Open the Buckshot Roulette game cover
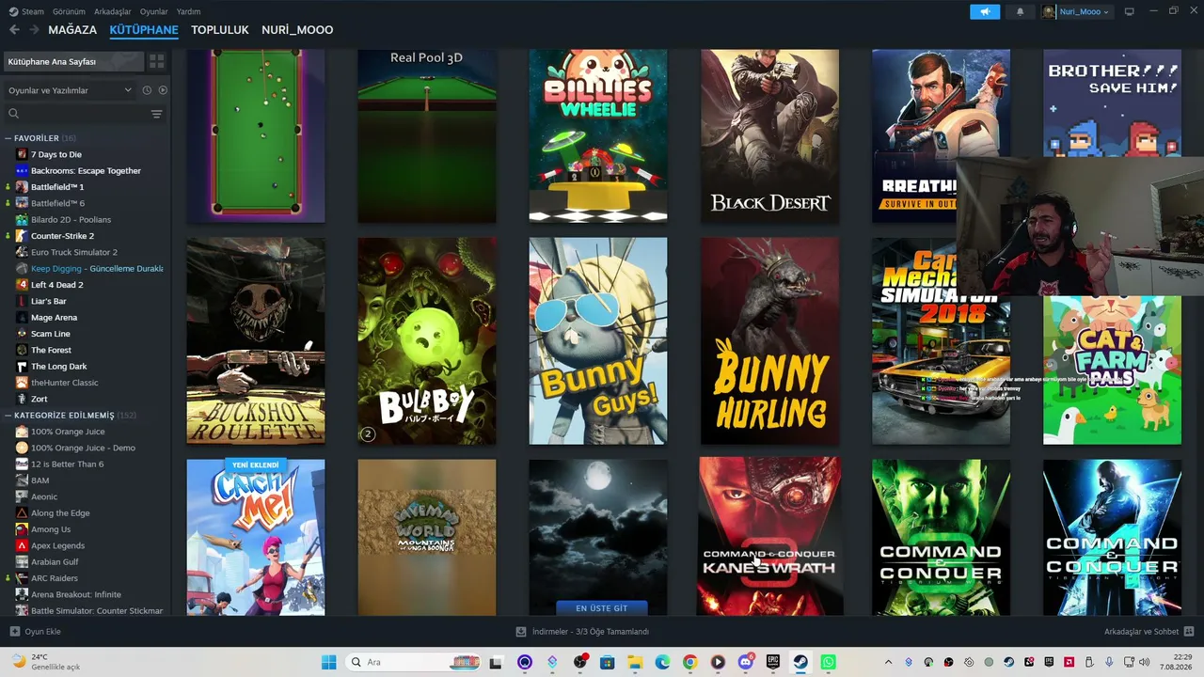 click(256, 340)
